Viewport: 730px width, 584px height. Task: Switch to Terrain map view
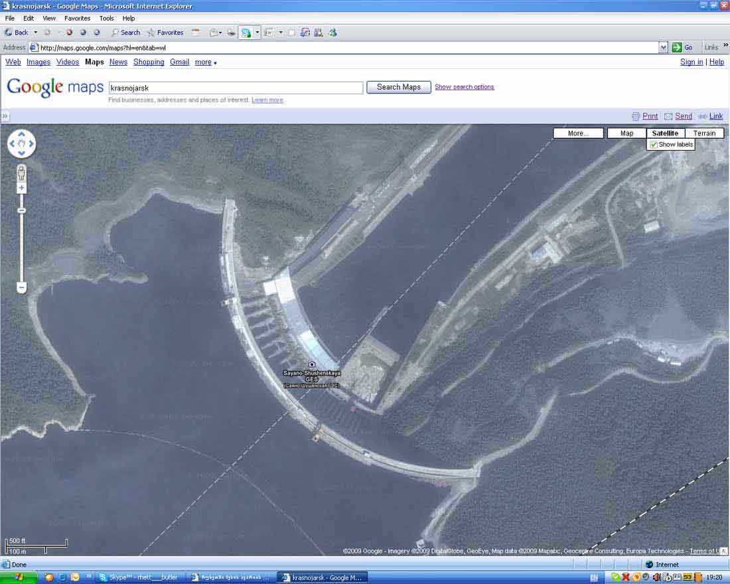click(x=704, y=133)
